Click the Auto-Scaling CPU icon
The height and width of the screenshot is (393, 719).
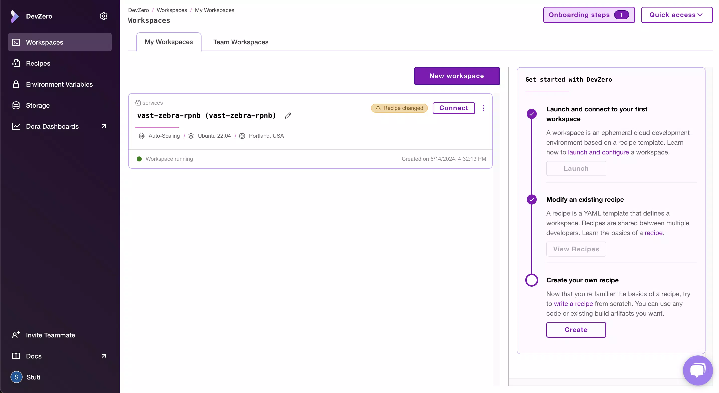(142, 136)
